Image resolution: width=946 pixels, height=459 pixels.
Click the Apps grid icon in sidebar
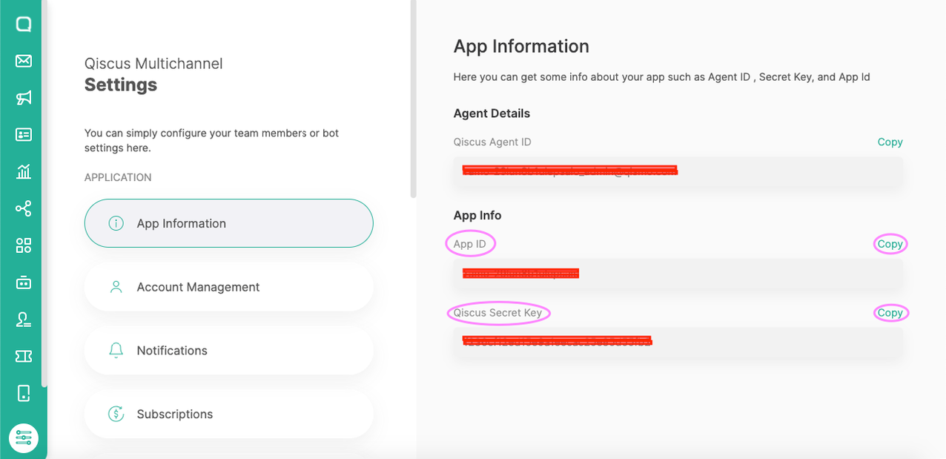[22, 245]
